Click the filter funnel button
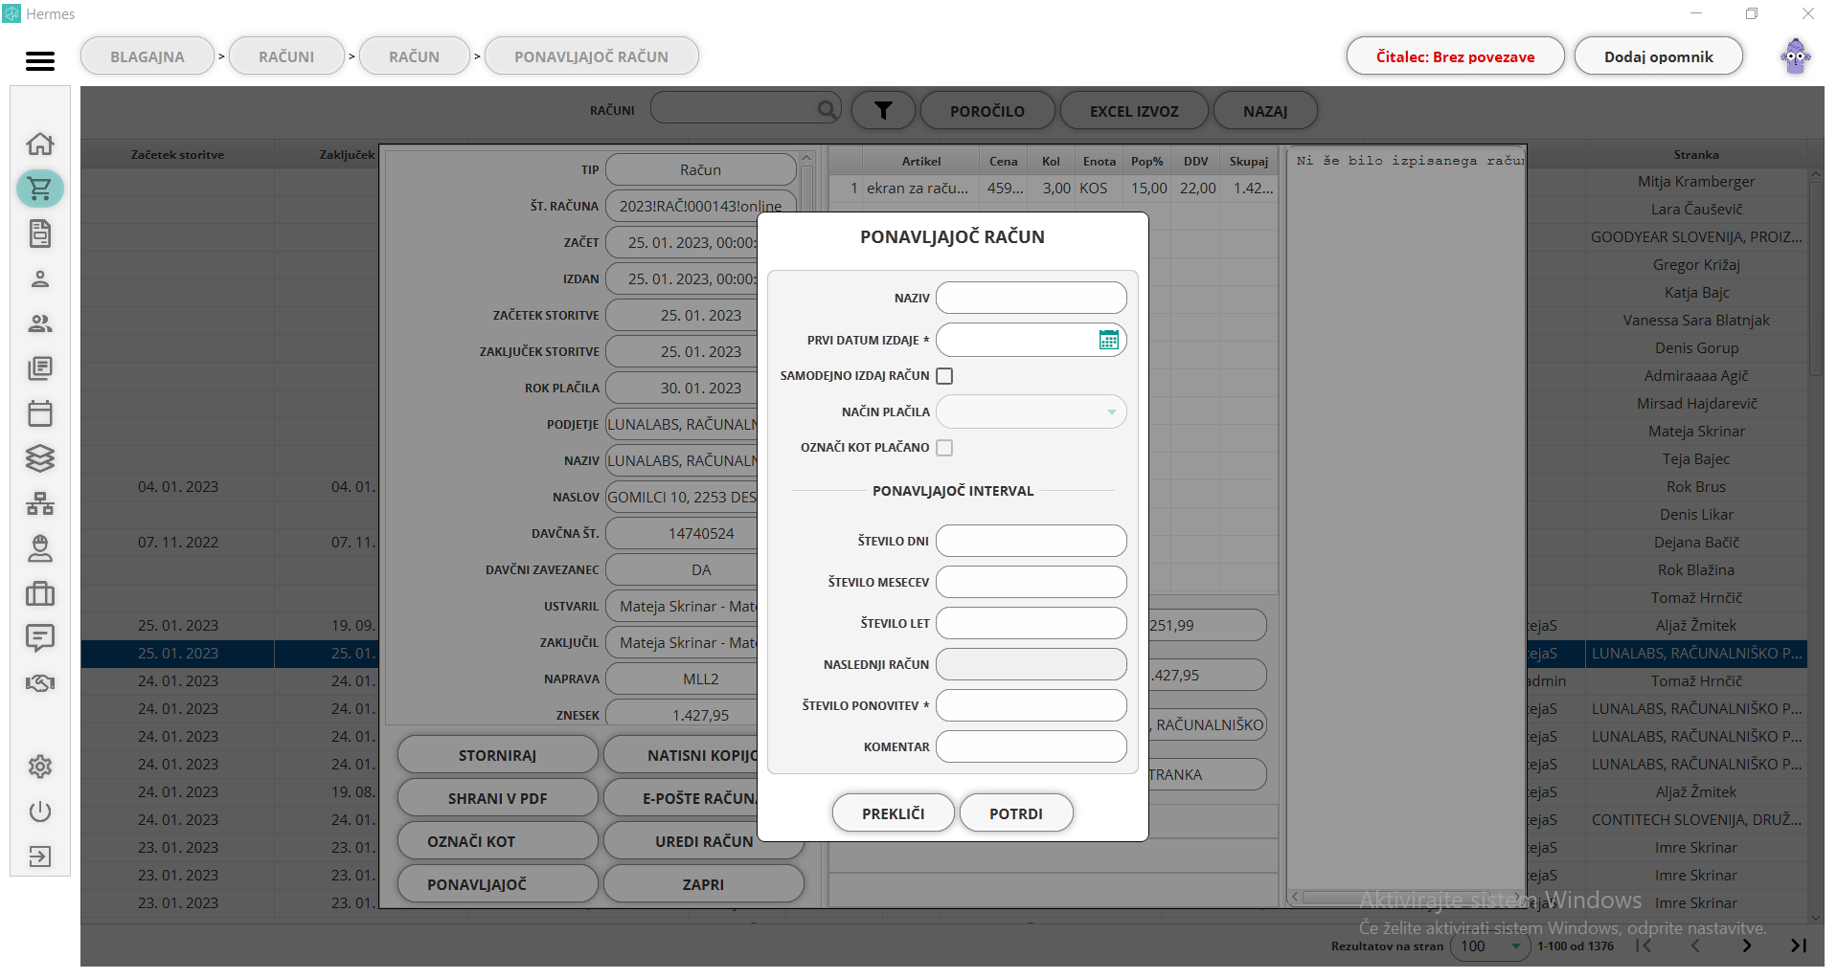Viewport: 1837px width, 979px height. [883, 111]
